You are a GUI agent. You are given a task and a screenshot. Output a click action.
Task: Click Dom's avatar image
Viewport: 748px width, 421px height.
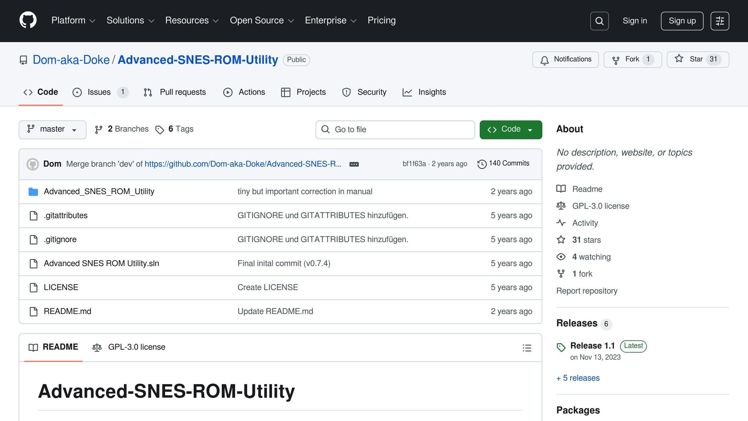coord(33,164)
